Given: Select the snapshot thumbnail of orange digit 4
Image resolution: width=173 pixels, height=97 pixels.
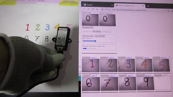Looking at the screenshot, I should click(144, 65).
